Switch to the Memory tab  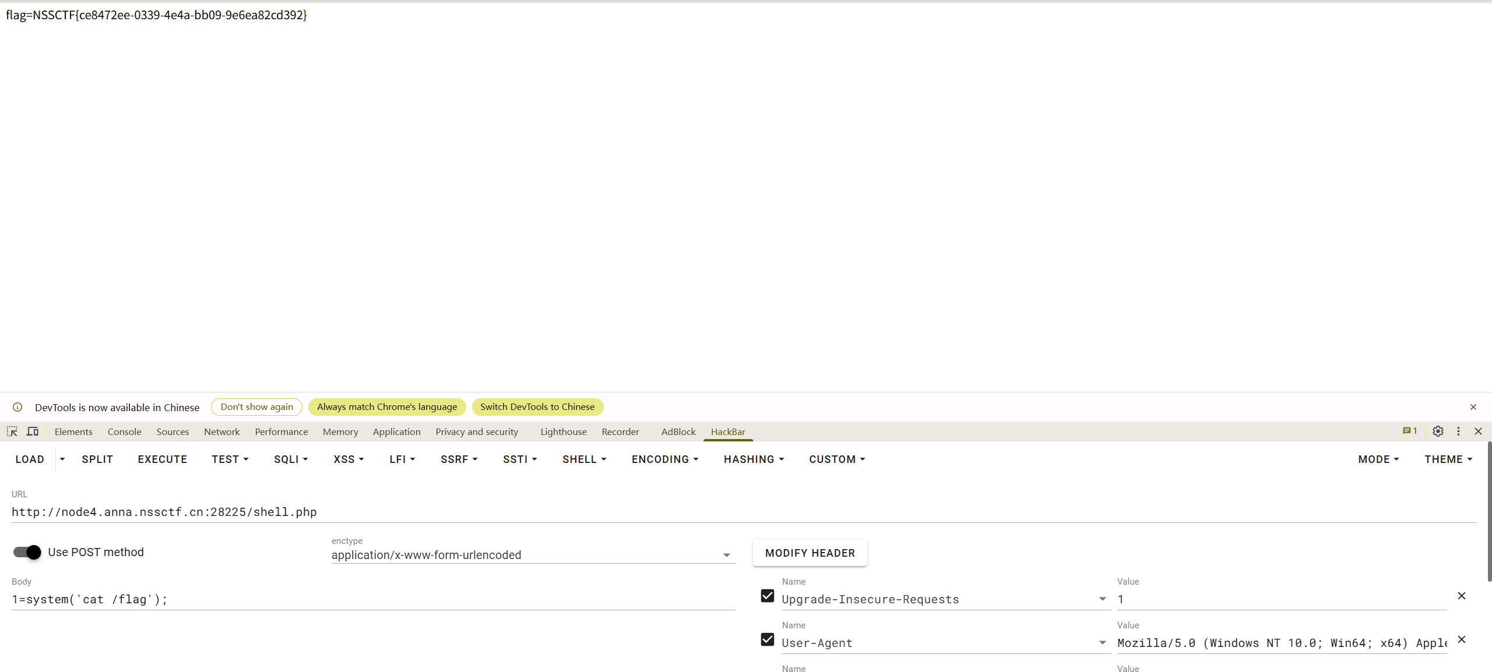pyautogui.click(x=340, y=432)
